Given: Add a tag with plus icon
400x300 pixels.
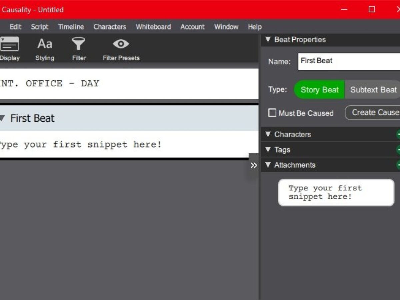Looking at the screenshot, I should tap(398, 150).
